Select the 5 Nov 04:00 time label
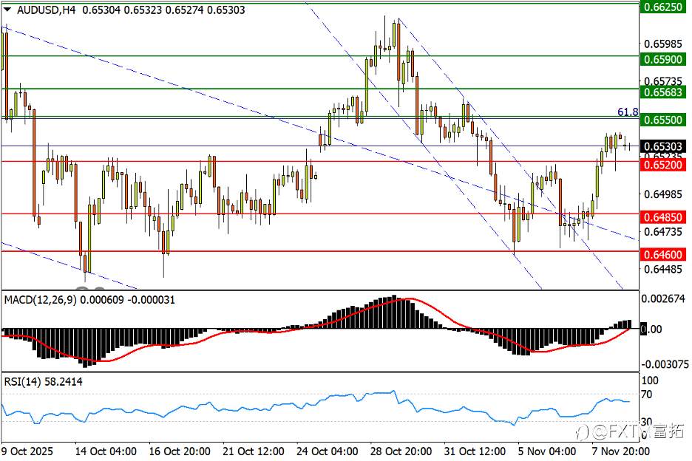Image resolution: width=692 pixels, height=461 pixels. (547, 451)
